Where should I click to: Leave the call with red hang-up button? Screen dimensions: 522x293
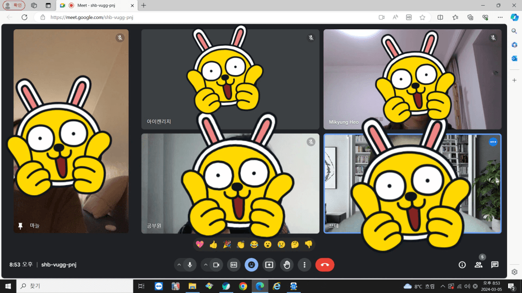325,265
